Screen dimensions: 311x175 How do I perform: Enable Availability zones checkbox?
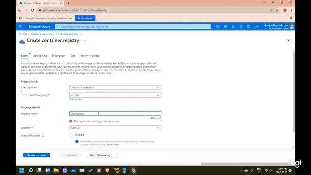click(71, 135)
